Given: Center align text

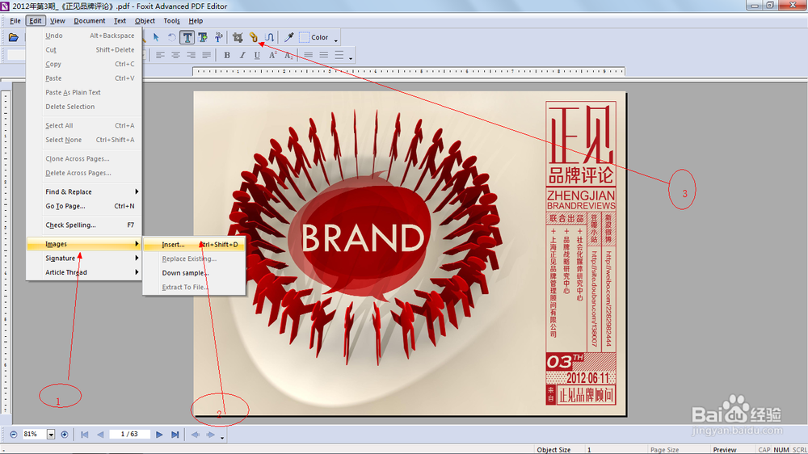Looking at the screenshot, I should coord(175,55).
